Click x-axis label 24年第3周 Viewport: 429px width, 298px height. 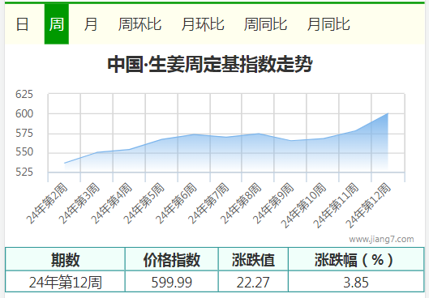[x=79, y=204]
